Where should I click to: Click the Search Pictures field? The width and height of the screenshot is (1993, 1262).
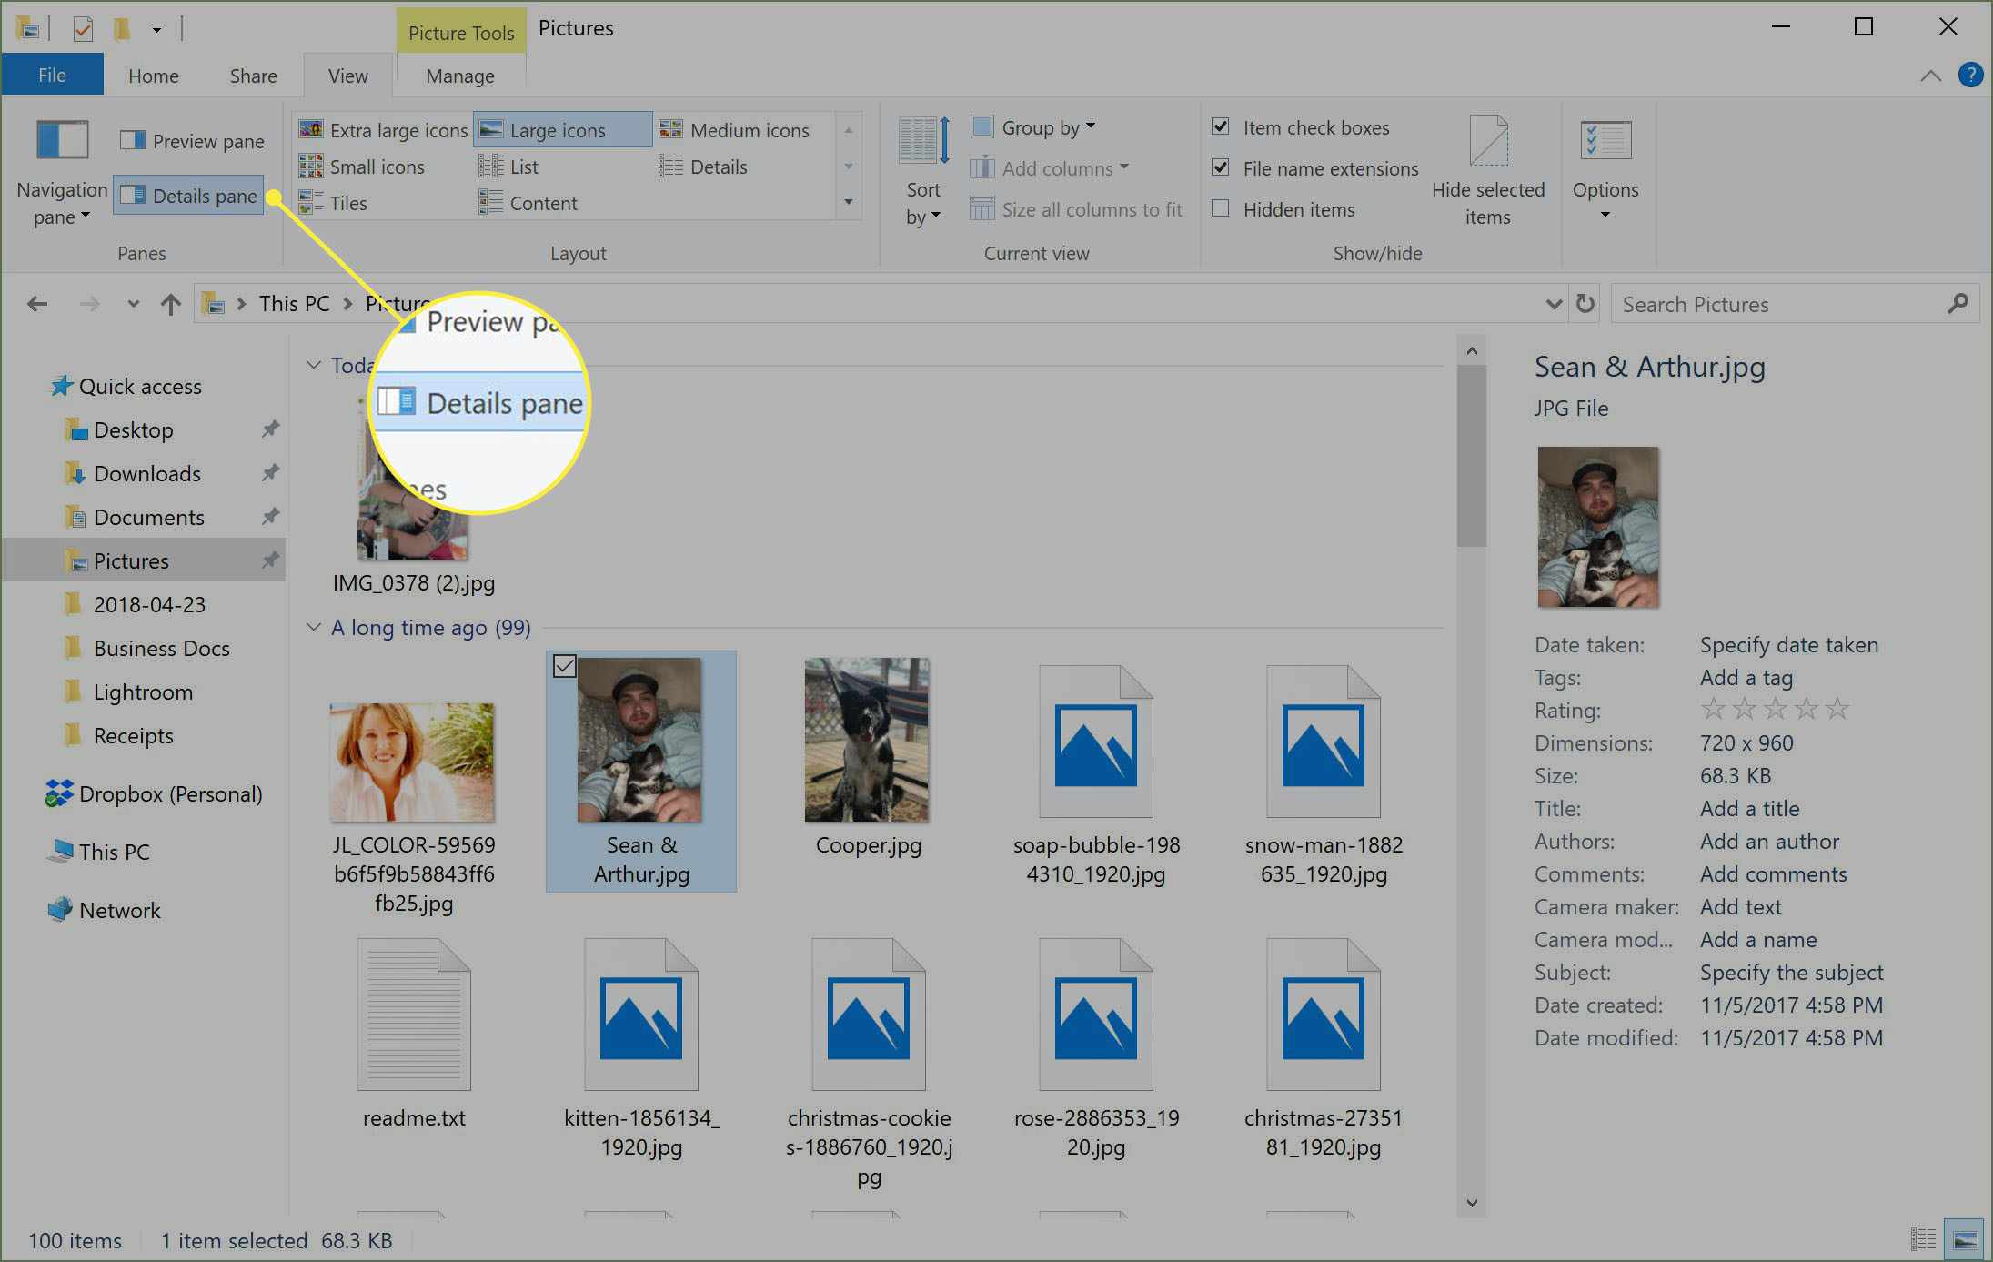tap(1796, 304)
